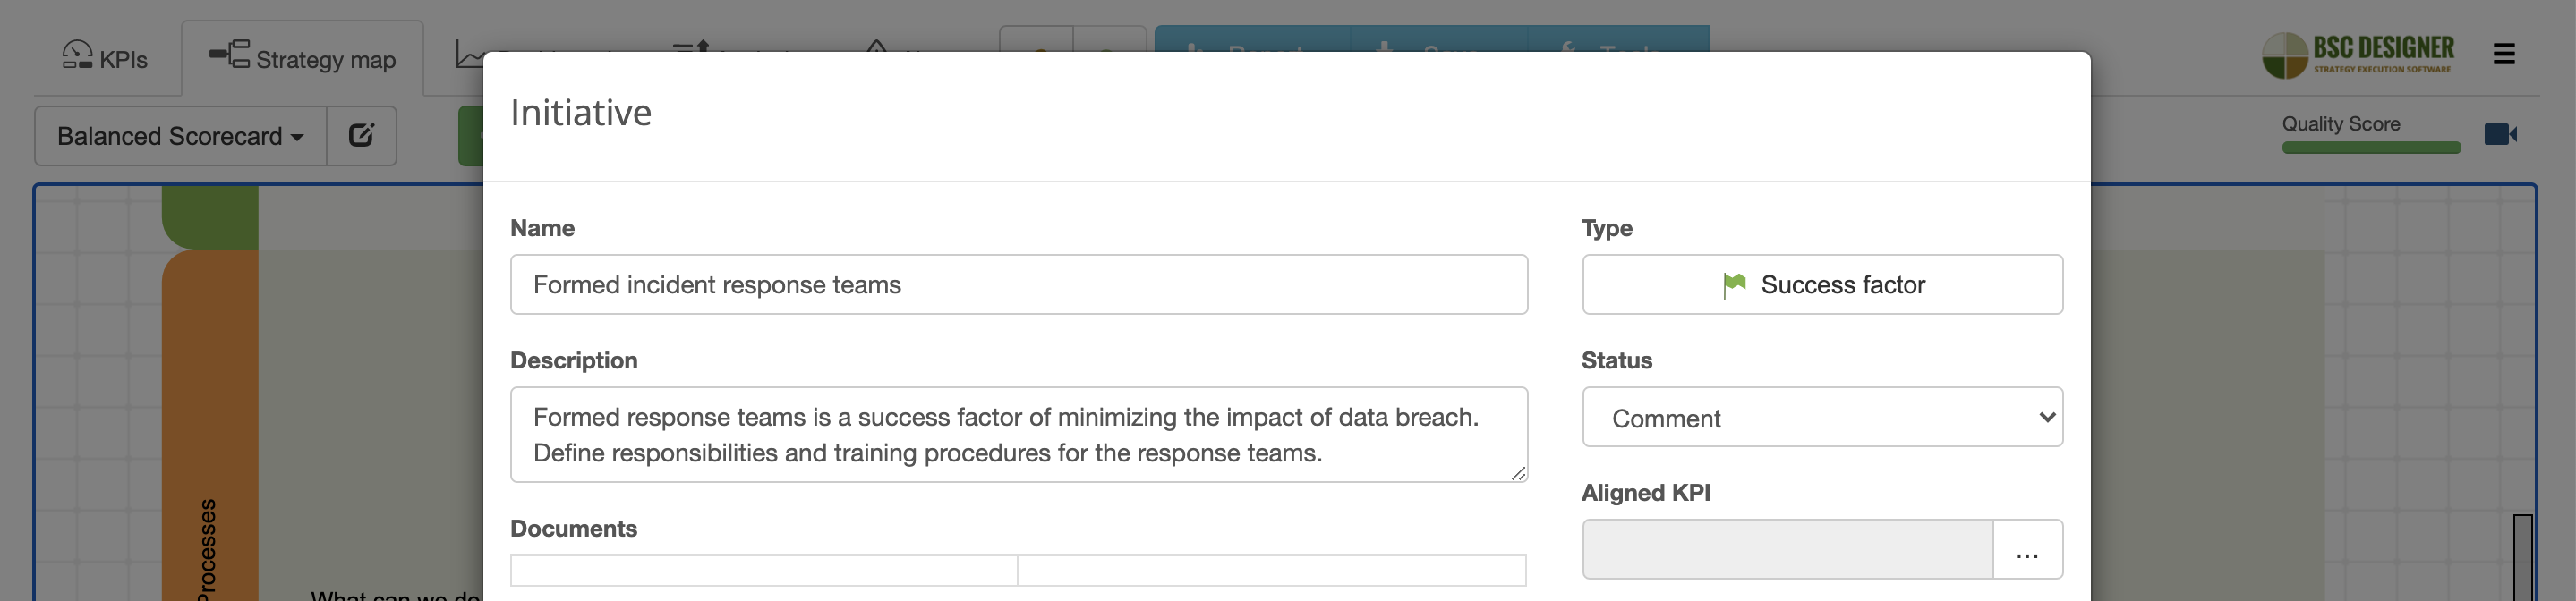Image resolution: width=2576 pixels, height=601 pixels.
Task: Switch to the Strategy map tab
Action: click(303, 59)
